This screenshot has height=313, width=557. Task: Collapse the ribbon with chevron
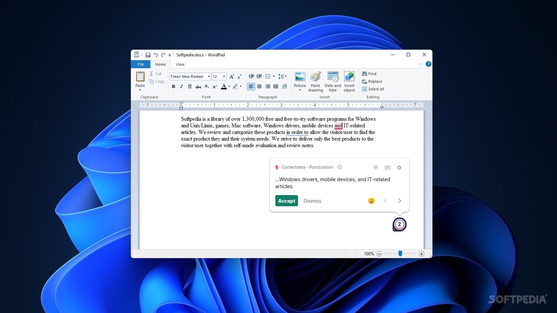pos(421,64)
